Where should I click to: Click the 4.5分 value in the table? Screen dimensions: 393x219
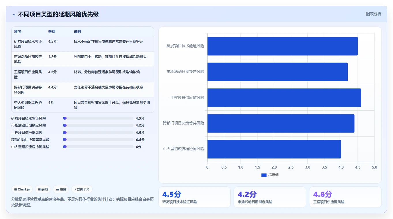(52, 41)
